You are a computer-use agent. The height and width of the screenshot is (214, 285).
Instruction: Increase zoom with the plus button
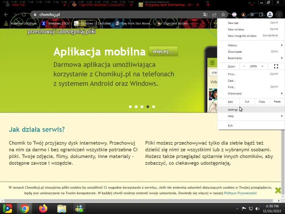click(x=262, y=66)
